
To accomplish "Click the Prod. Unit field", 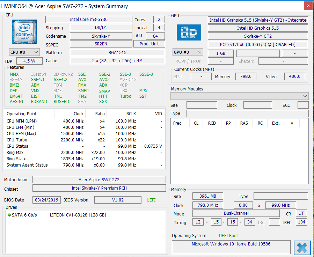I will [149, 44].
